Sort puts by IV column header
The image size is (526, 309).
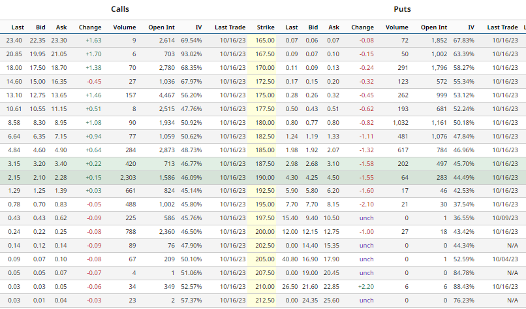point(471,27)
